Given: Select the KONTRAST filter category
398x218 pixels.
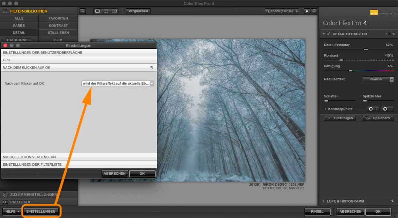Looking at the screenshot, I should point(58,25).
